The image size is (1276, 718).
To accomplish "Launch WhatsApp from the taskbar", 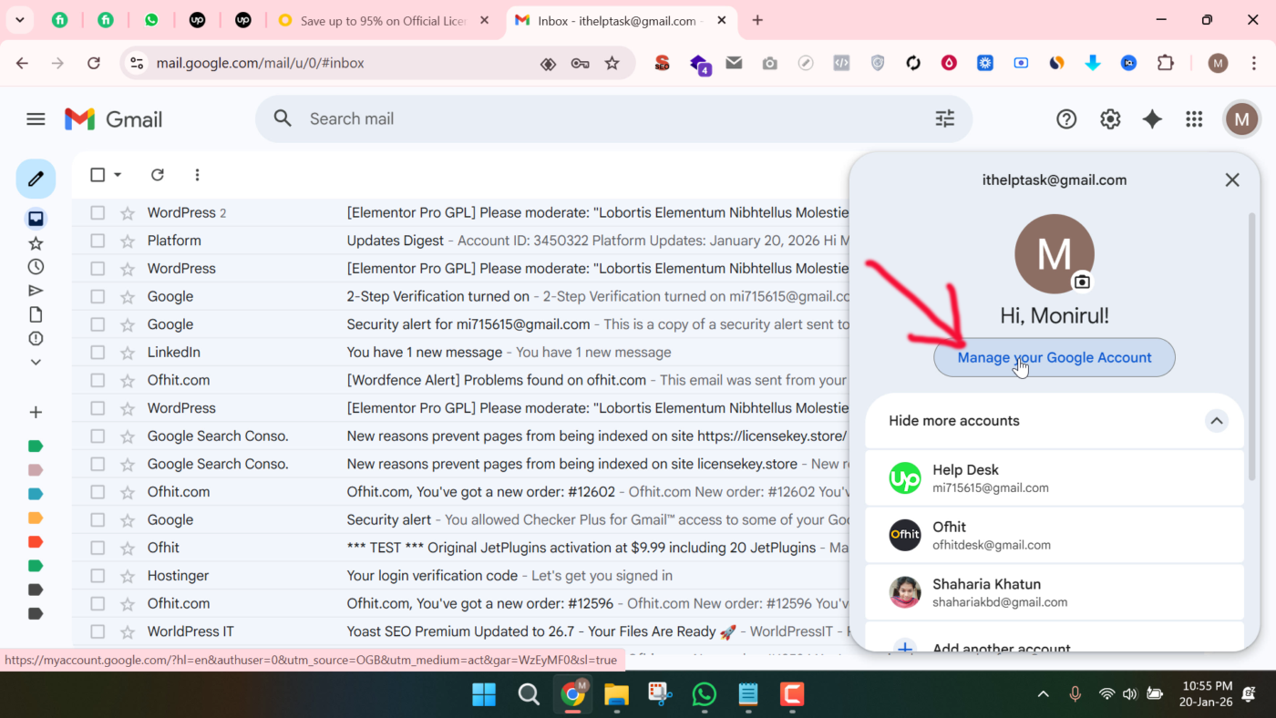I will 704,695.
